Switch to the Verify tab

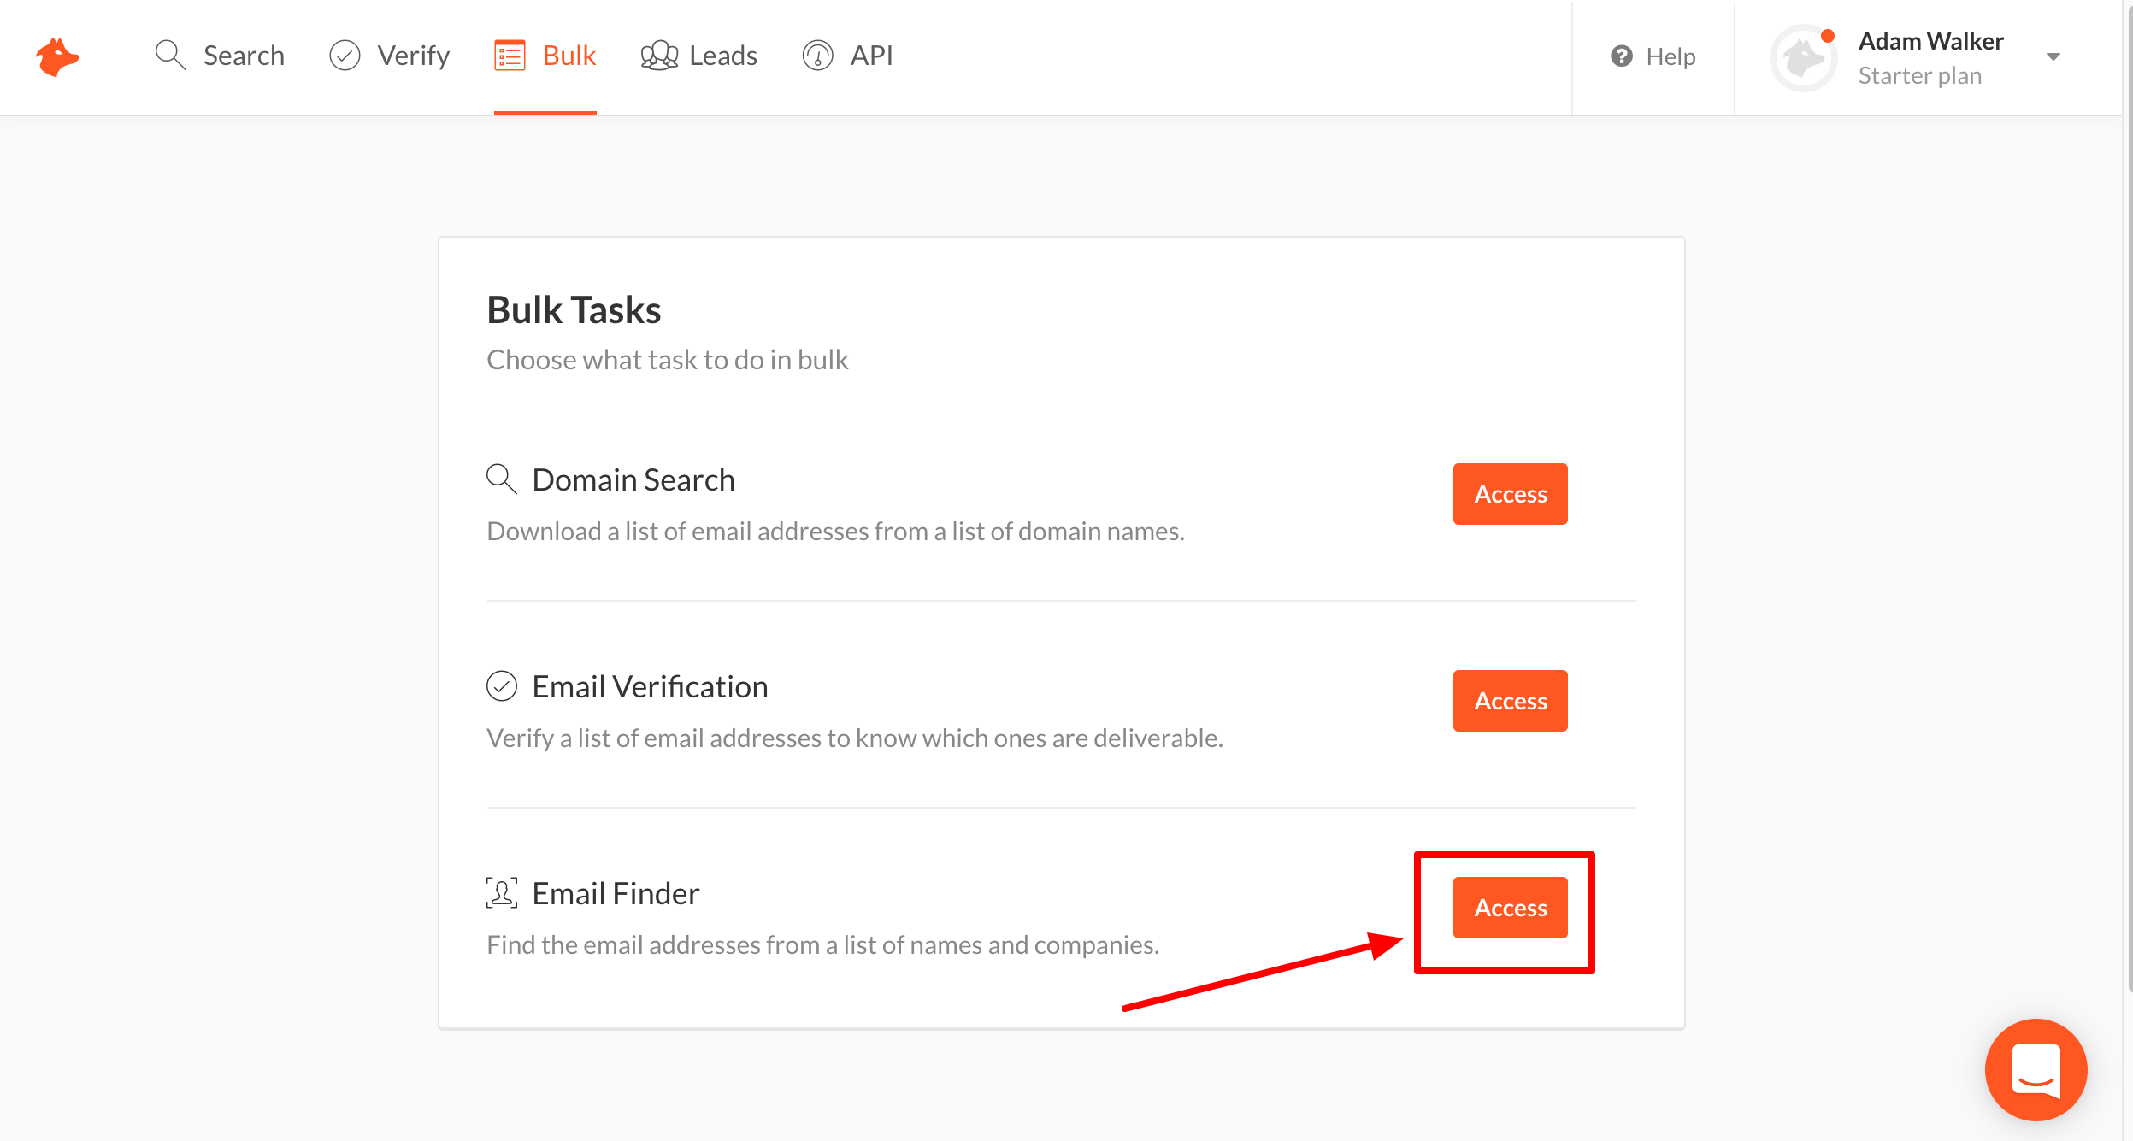tap(413, 56)
